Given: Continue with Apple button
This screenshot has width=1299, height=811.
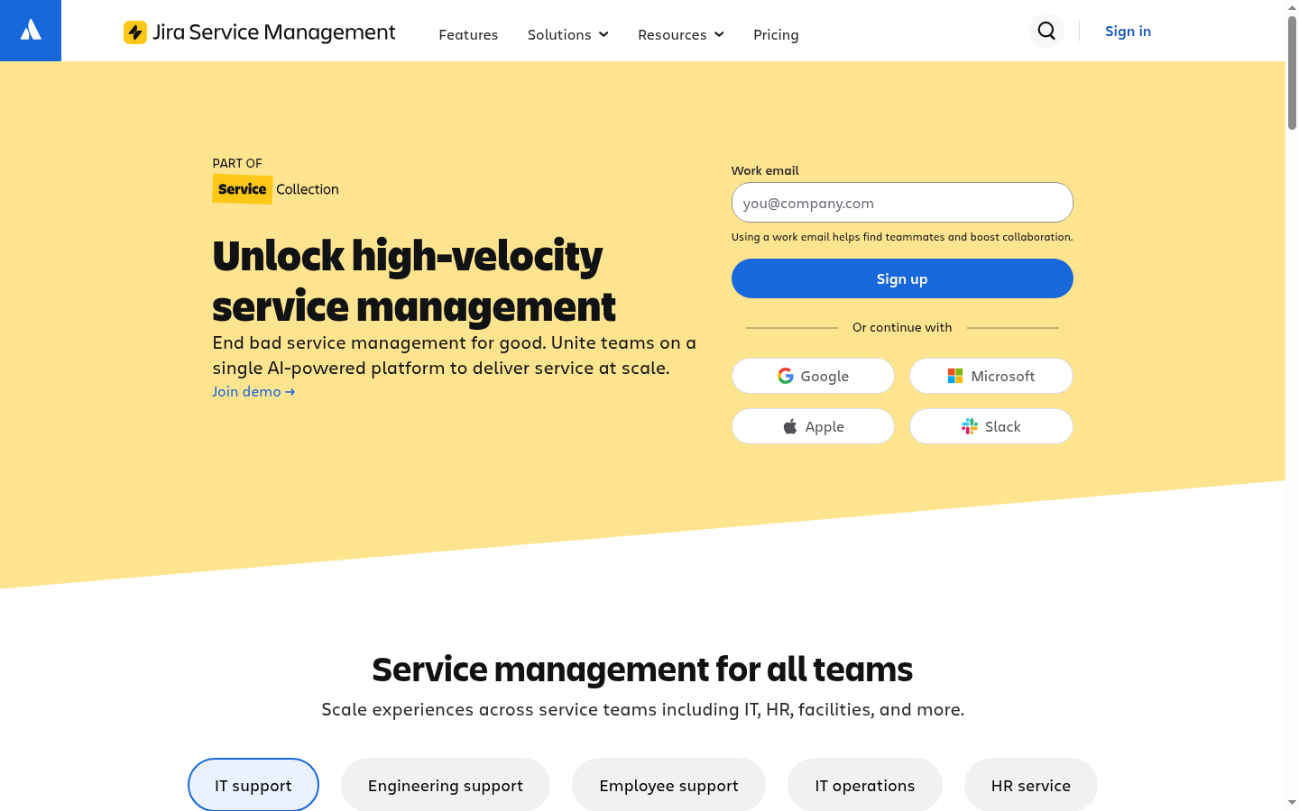Looking at the screenshot, I should 813,426.
